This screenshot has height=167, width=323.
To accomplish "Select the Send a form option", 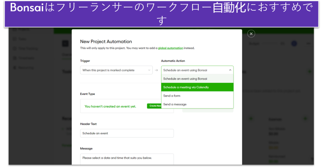I will (197, 96).
